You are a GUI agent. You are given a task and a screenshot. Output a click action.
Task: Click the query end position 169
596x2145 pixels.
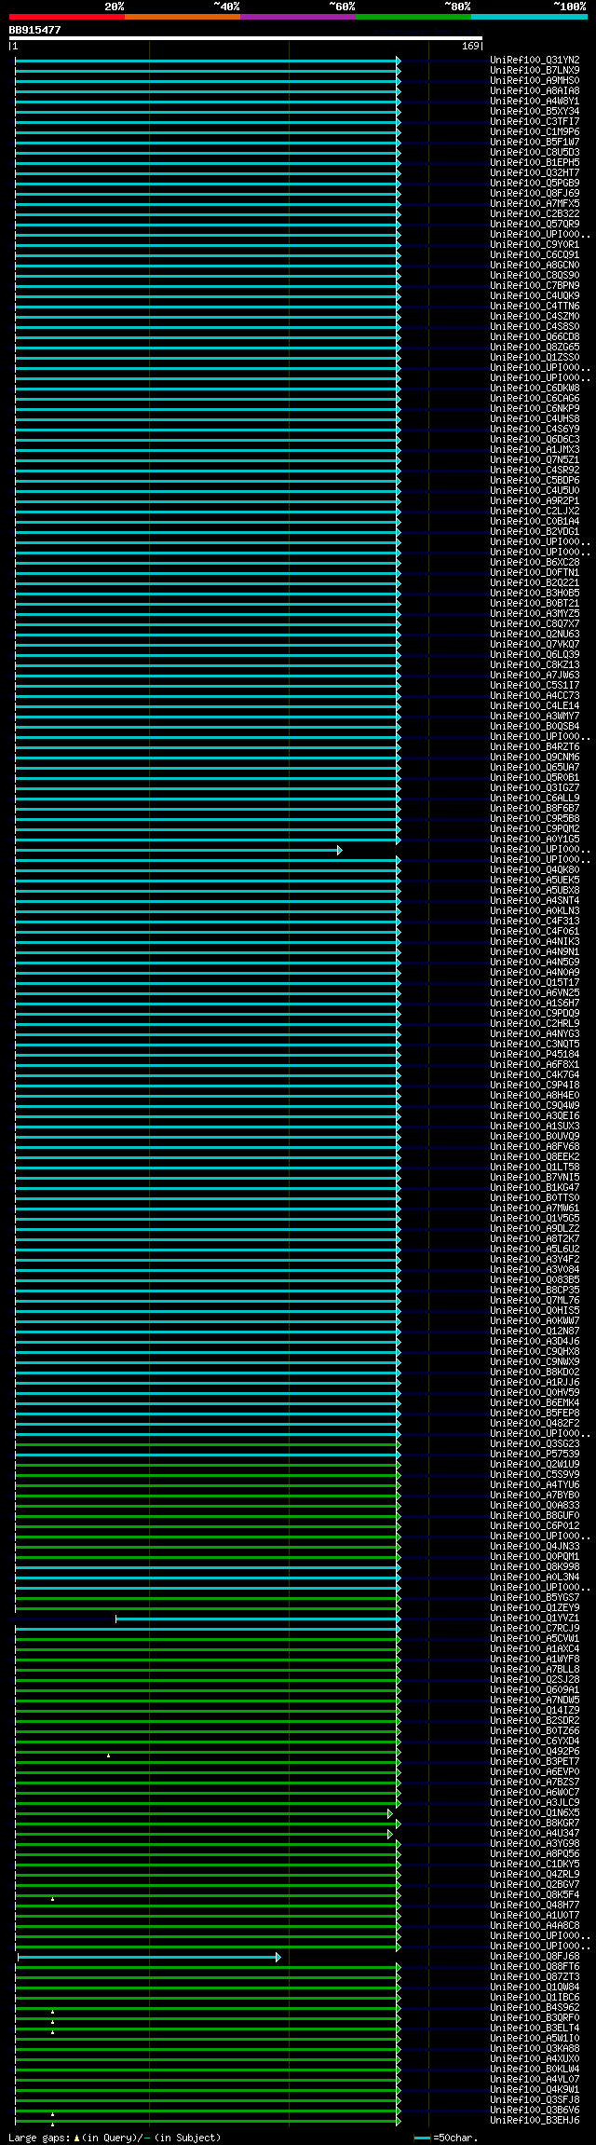click(470, 46)
